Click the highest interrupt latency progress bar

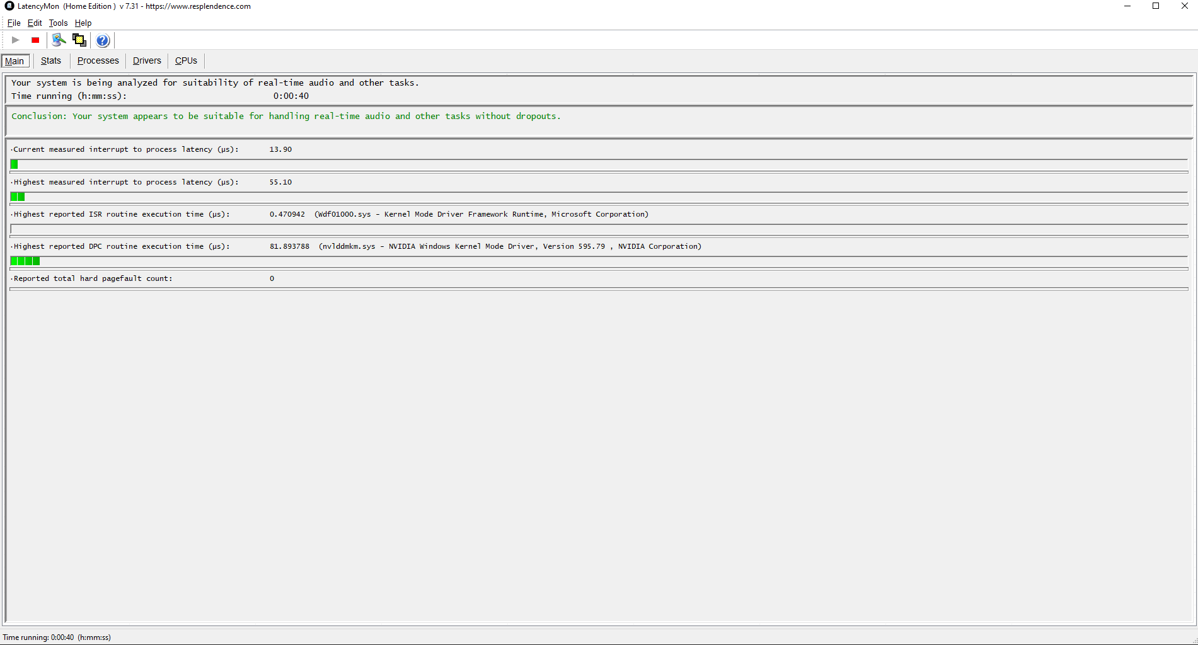18,197
